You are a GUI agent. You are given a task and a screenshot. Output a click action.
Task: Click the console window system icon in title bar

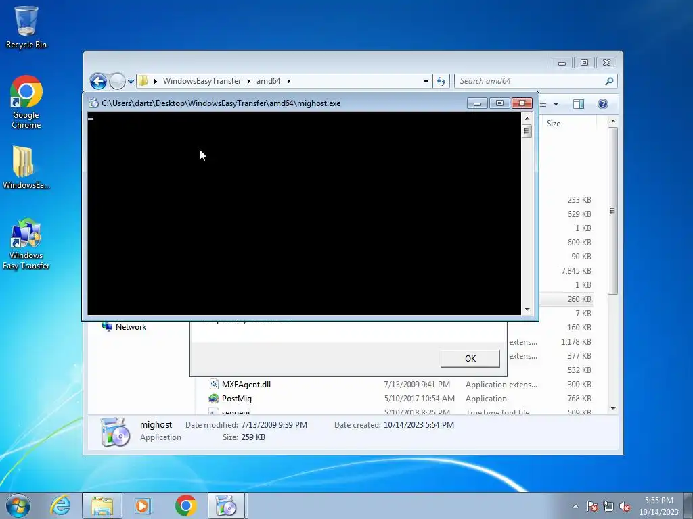point(93,103)
